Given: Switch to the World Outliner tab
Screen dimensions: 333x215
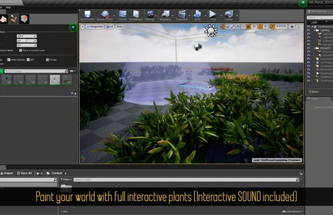Looking at the screenshot, I should [319, 11].
